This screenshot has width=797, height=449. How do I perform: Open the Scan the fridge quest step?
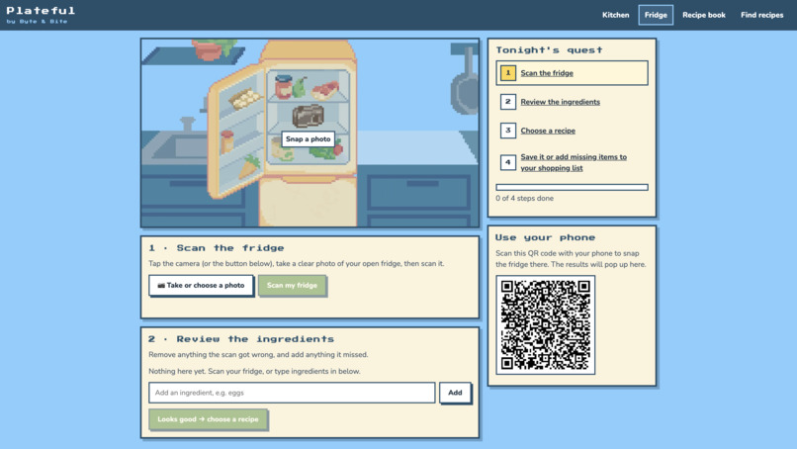pos(547,73)
